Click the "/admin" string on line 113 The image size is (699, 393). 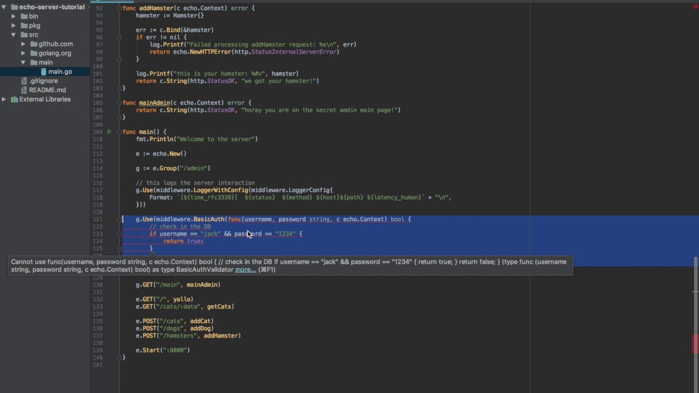pyautogui.click(x=193, y=168)
